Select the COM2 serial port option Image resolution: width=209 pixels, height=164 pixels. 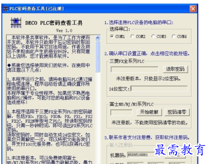(132, 36)
